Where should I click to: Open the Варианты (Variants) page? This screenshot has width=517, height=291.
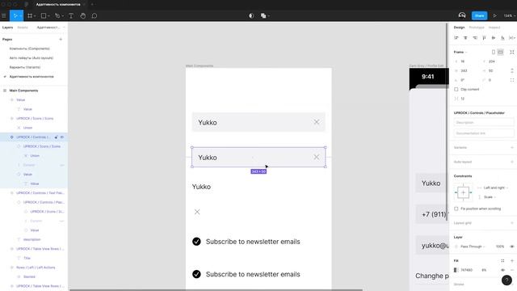click(25, 67)
